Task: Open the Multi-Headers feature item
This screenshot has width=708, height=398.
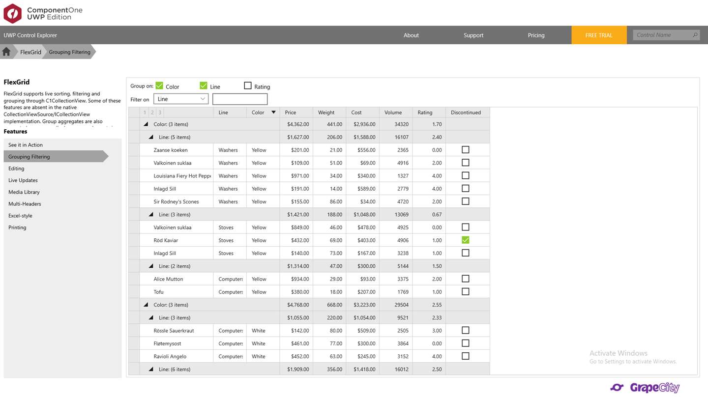Action: [62, 204]
